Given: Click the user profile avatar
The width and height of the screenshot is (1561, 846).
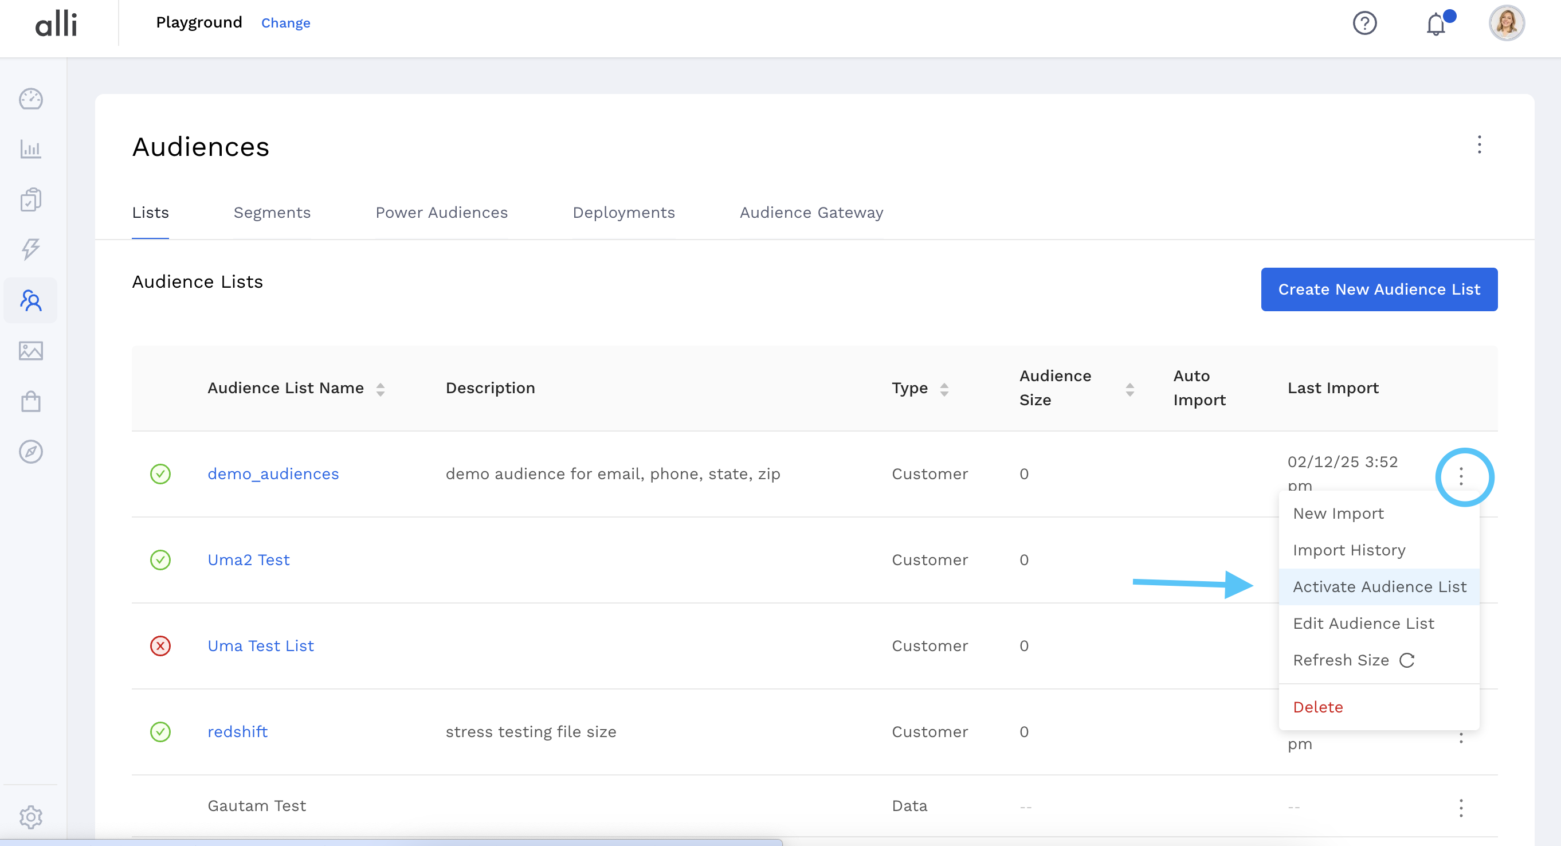Looking at the screenshot, I should coord(1507,23).
